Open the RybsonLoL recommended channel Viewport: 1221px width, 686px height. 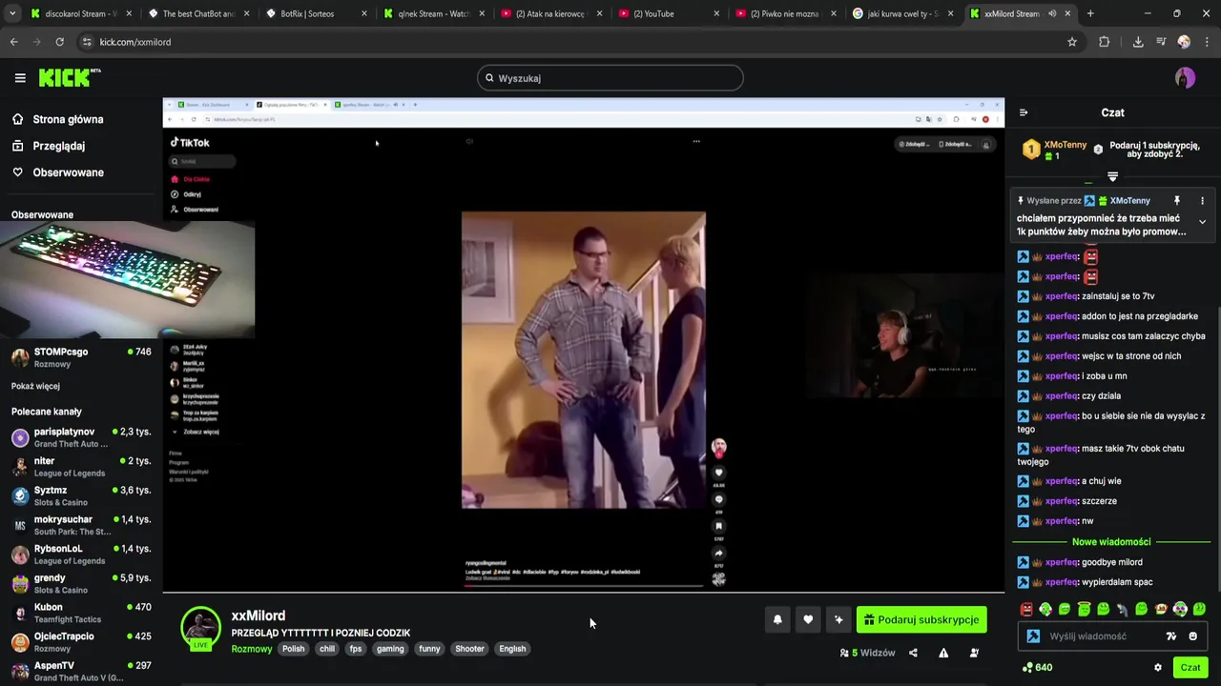(x=81, y=555)
